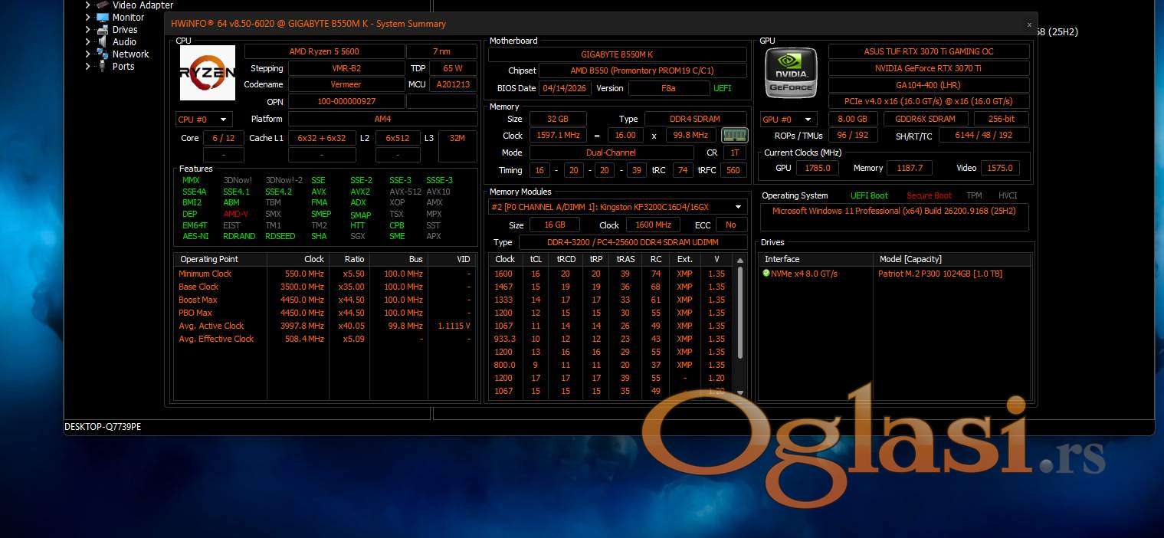Click the NVIDIA GeForce logo

(x=791, y=73)
